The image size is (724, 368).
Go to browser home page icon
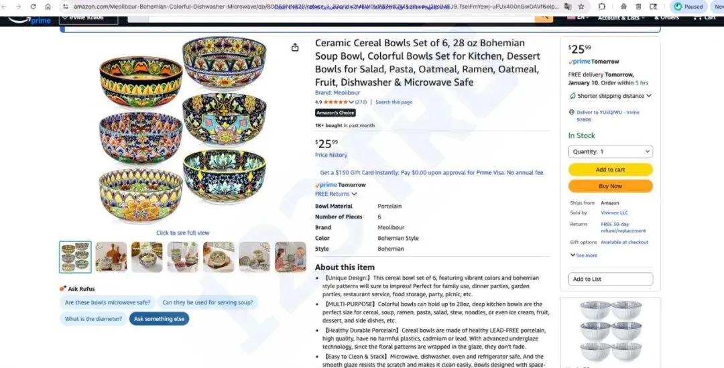48,7
